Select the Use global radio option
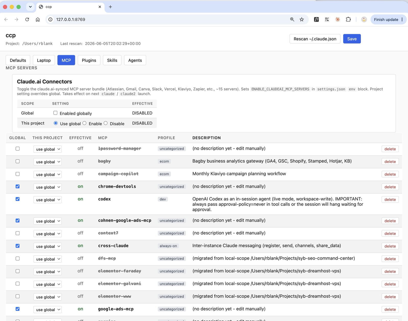Viewport: 408px width, 321px height. (56, 123)
